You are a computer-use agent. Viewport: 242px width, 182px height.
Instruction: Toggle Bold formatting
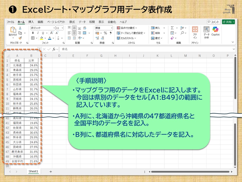(33, 33)
